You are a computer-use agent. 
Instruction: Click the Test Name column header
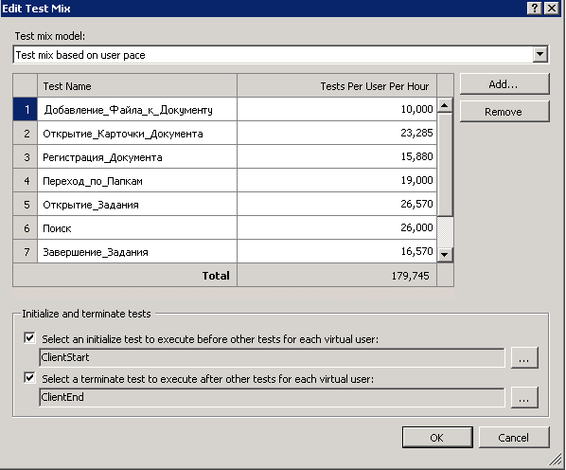[137, 86]
